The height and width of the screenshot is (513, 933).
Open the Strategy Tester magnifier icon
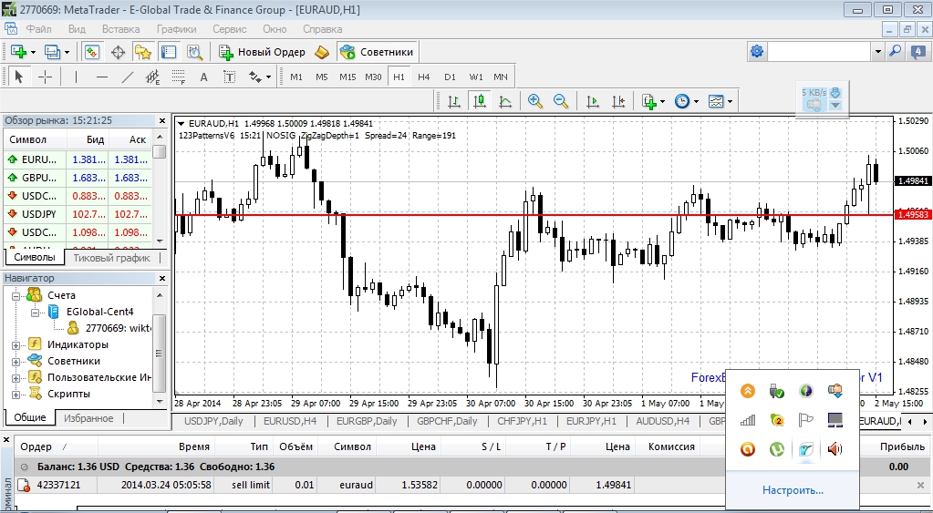tap(194, 52)
